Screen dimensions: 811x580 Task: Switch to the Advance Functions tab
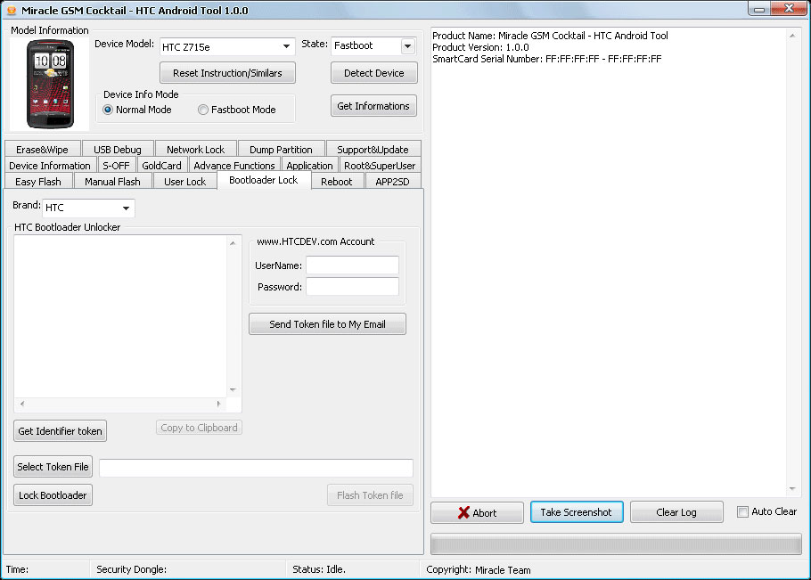click(x=234, y=166)
